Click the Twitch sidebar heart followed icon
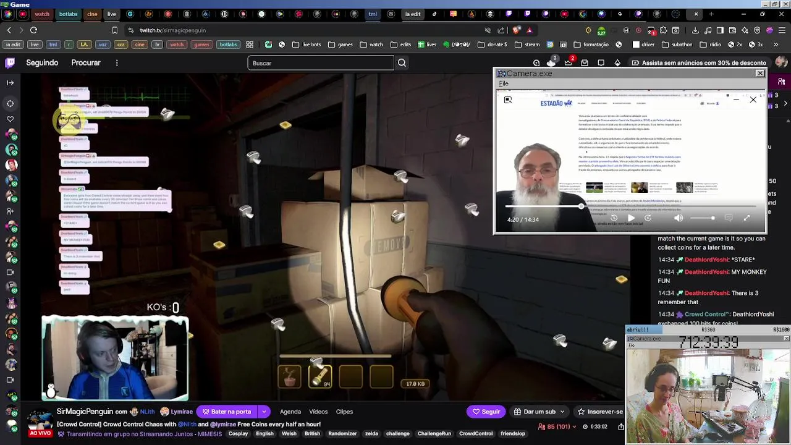The height and width of the screenshot is (445, 791). tap(10, 119)
